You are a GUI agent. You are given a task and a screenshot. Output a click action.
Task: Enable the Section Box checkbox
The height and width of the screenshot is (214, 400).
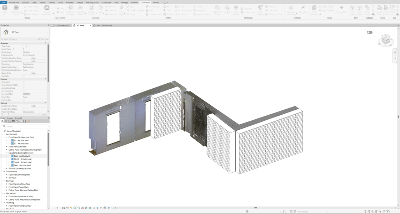(x=24, y=100)
